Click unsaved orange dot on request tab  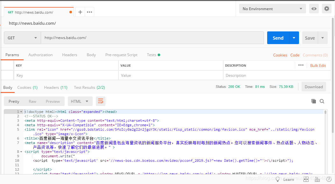(x=70, y=12)
